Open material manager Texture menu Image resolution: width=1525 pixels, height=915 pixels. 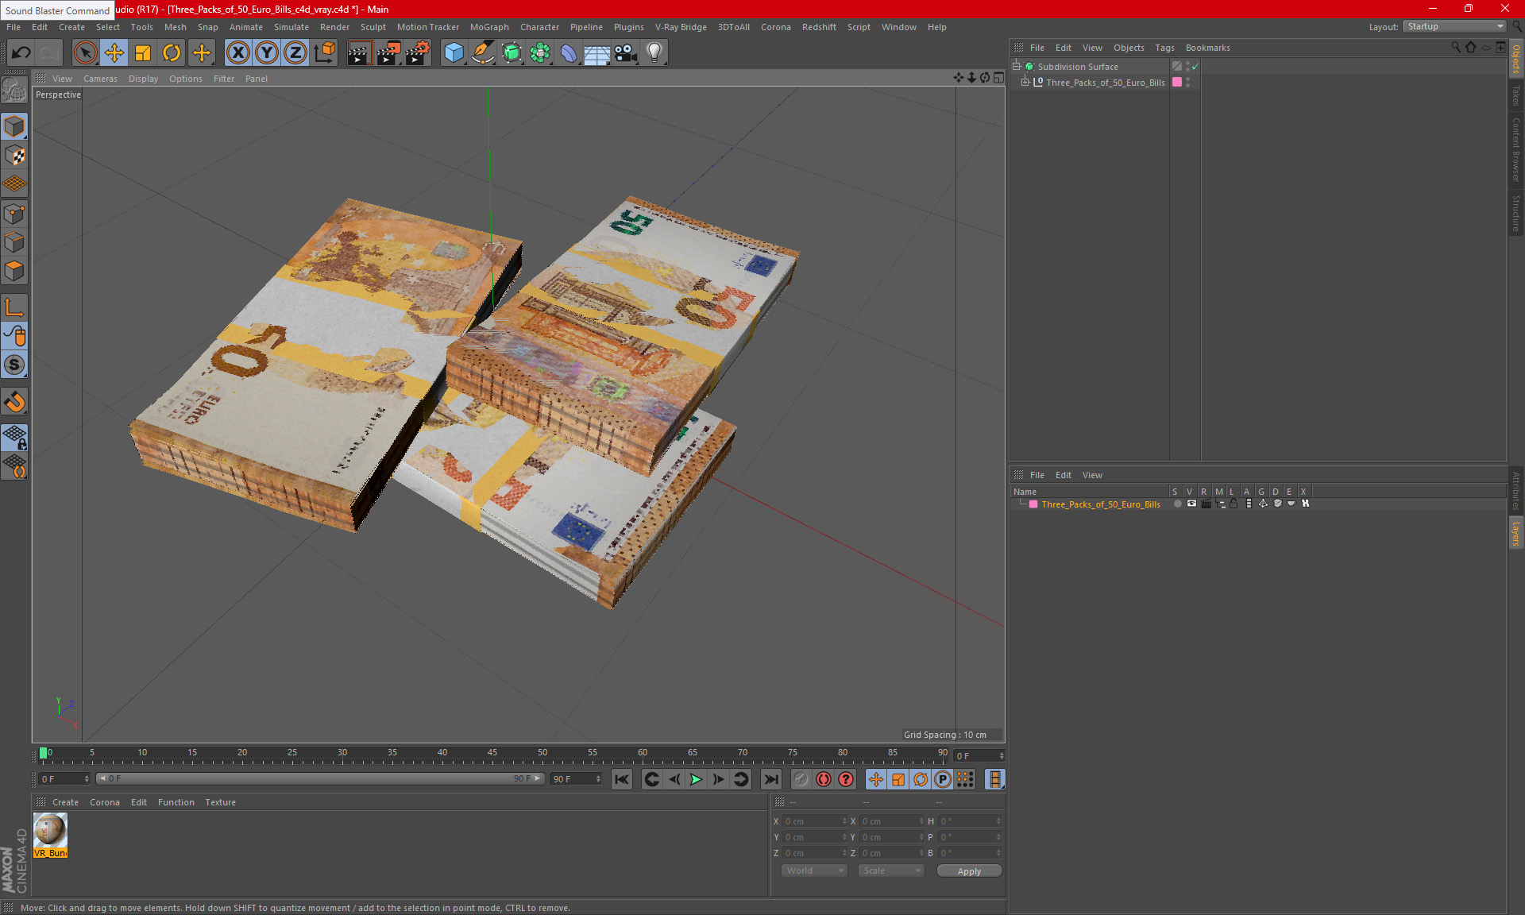click(220, 802)
